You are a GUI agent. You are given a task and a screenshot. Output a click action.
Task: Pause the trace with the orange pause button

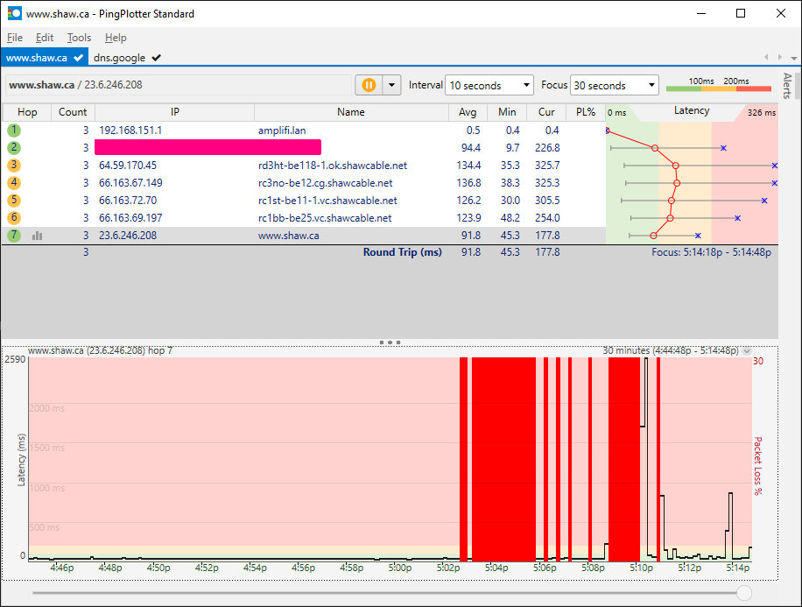(x=369, y=85)
